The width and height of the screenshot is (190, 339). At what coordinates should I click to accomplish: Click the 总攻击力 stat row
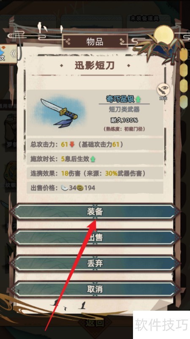[x=95, y=145]
